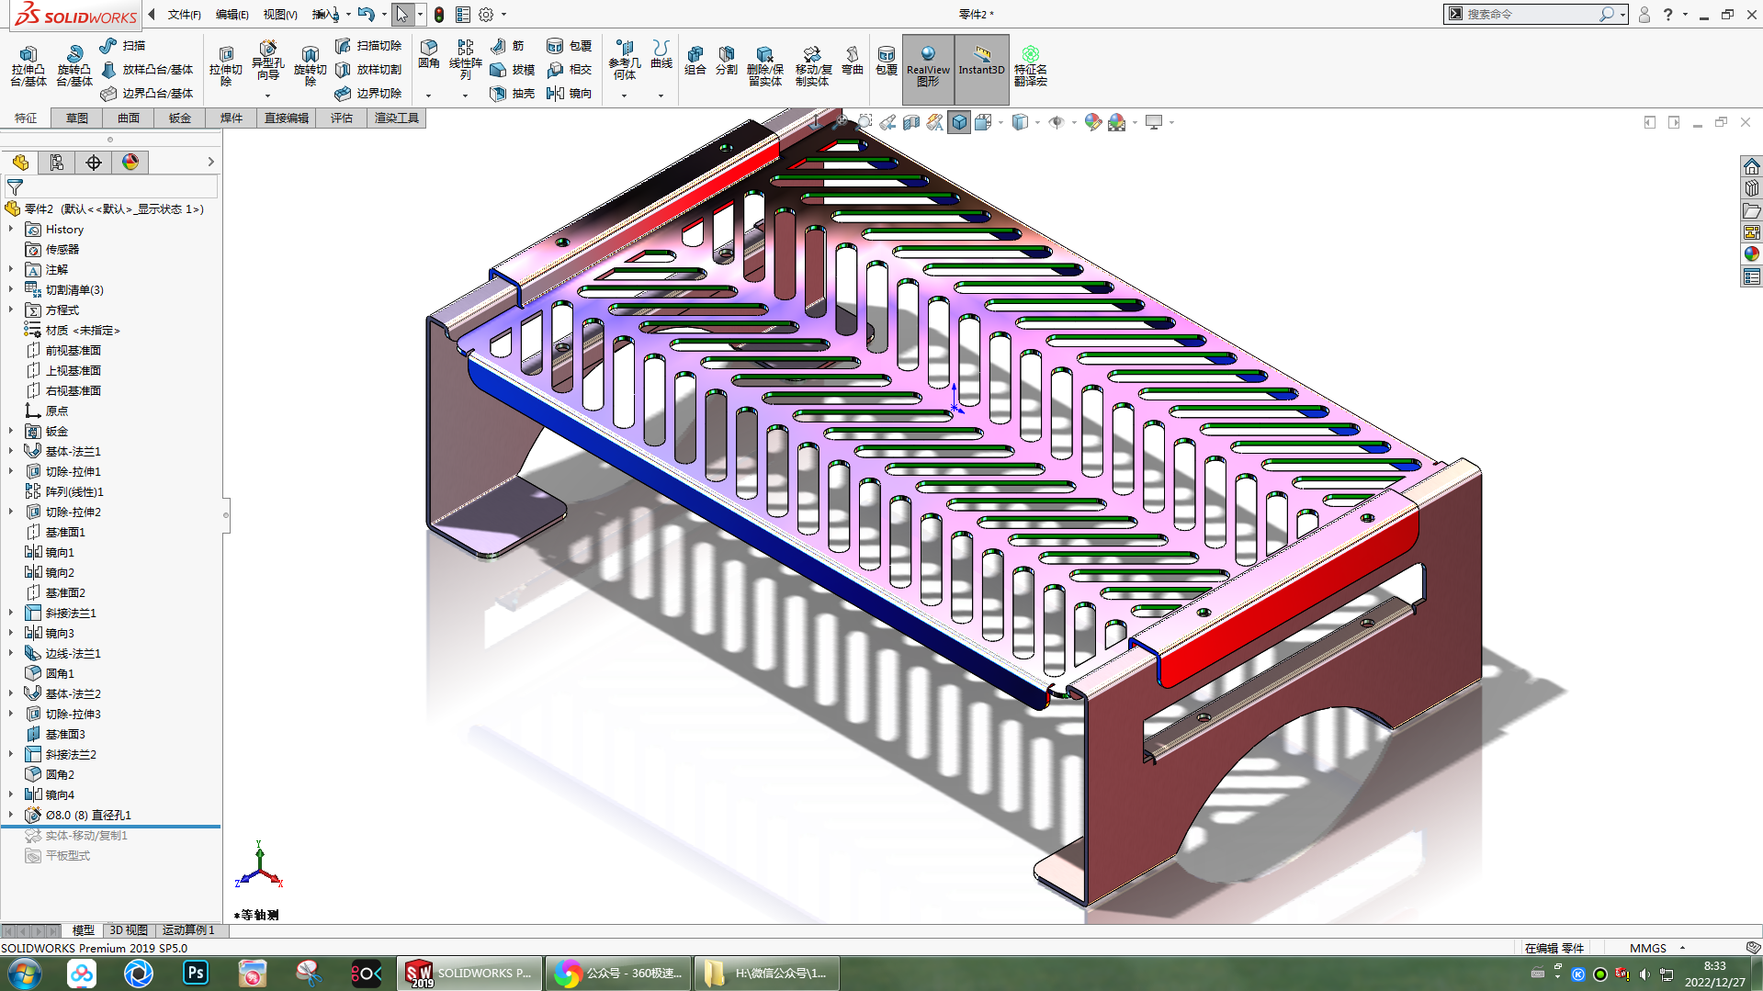Open the FeatureManager design tree tab
The width and height of the screenshot is (1763, 991).
[20, 163]
